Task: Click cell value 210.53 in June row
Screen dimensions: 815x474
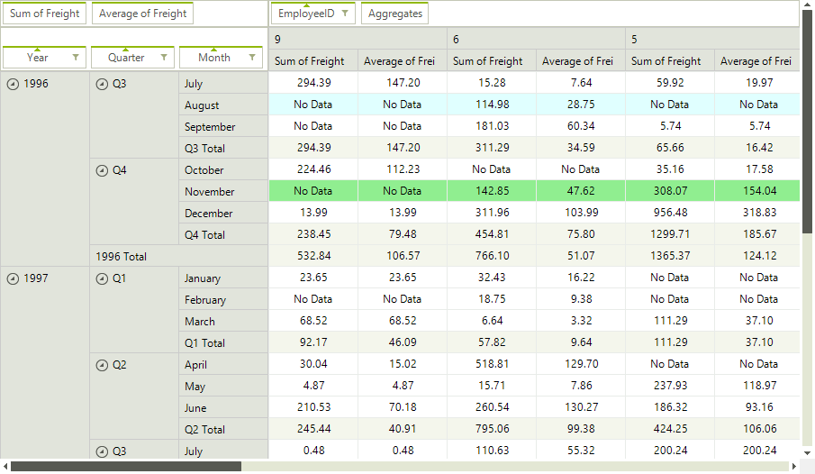Action: pos(313,407)
